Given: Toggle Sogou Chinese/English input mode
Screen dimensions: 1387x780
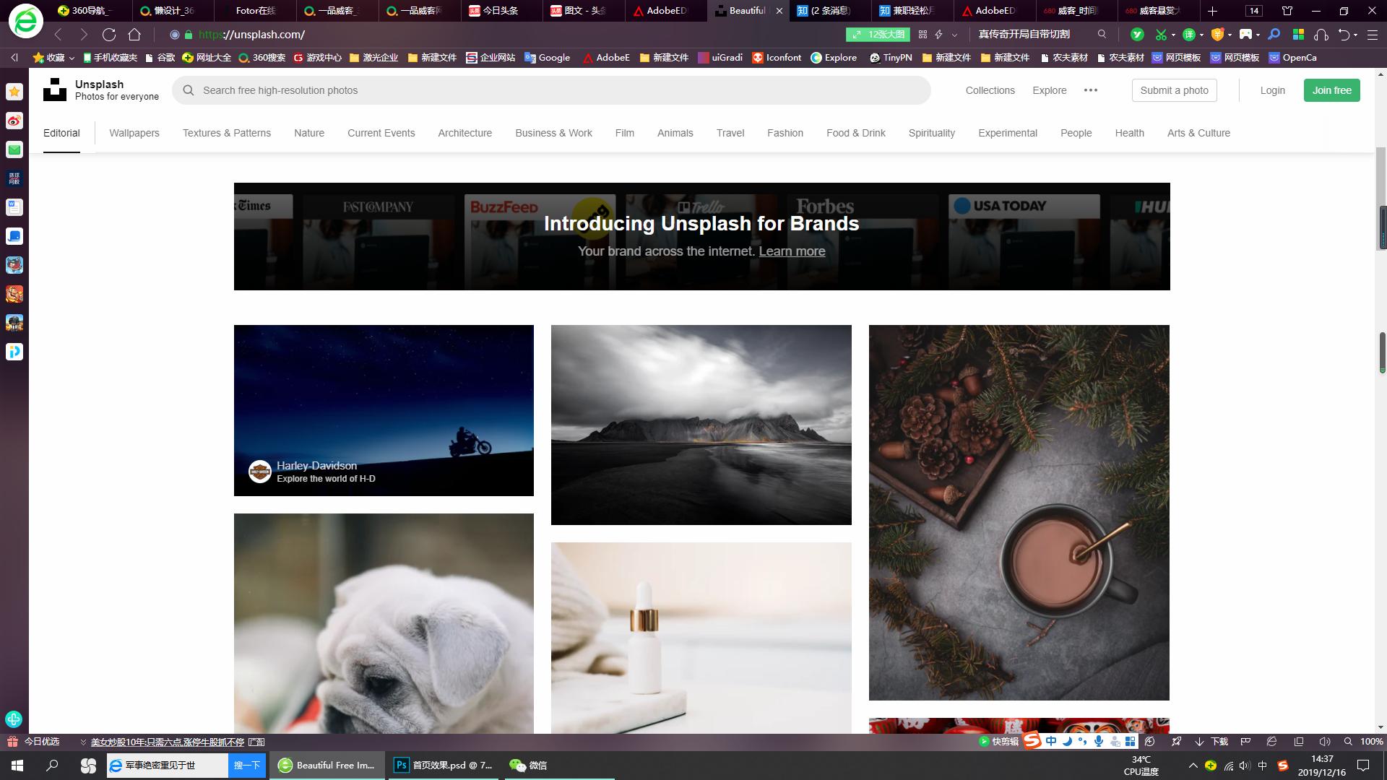Looking at the screenshot, I should 1051,742.
